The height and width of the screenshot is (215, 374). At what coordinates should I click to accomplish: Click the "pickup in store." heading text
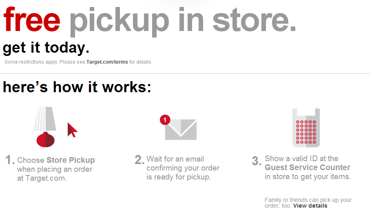[x=183, y=22]
